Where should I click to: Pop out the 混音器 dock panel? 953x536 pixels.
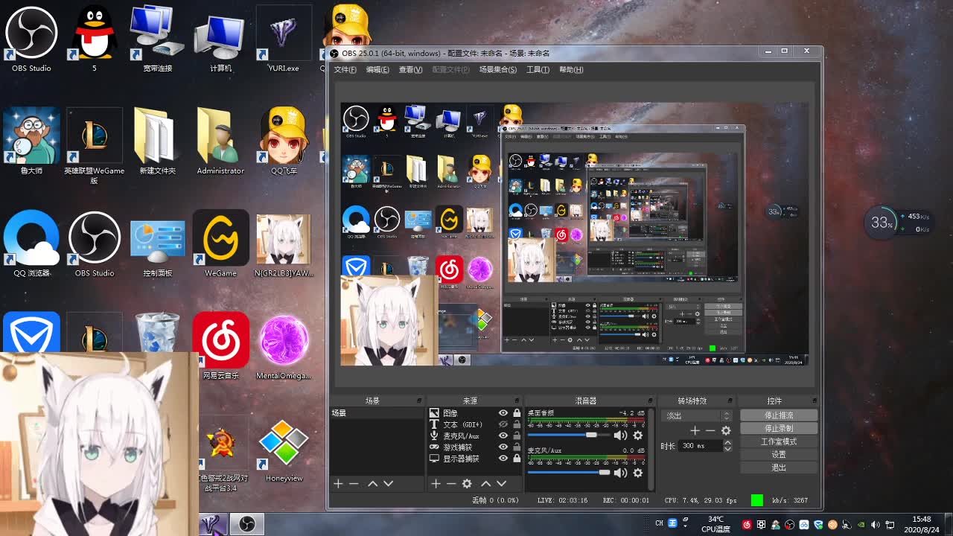651,401
